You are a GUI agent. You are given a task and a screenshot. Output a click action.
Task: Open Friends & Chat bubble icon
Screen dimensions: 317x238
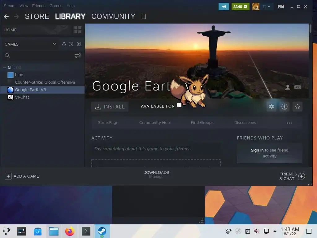[302, 176]
